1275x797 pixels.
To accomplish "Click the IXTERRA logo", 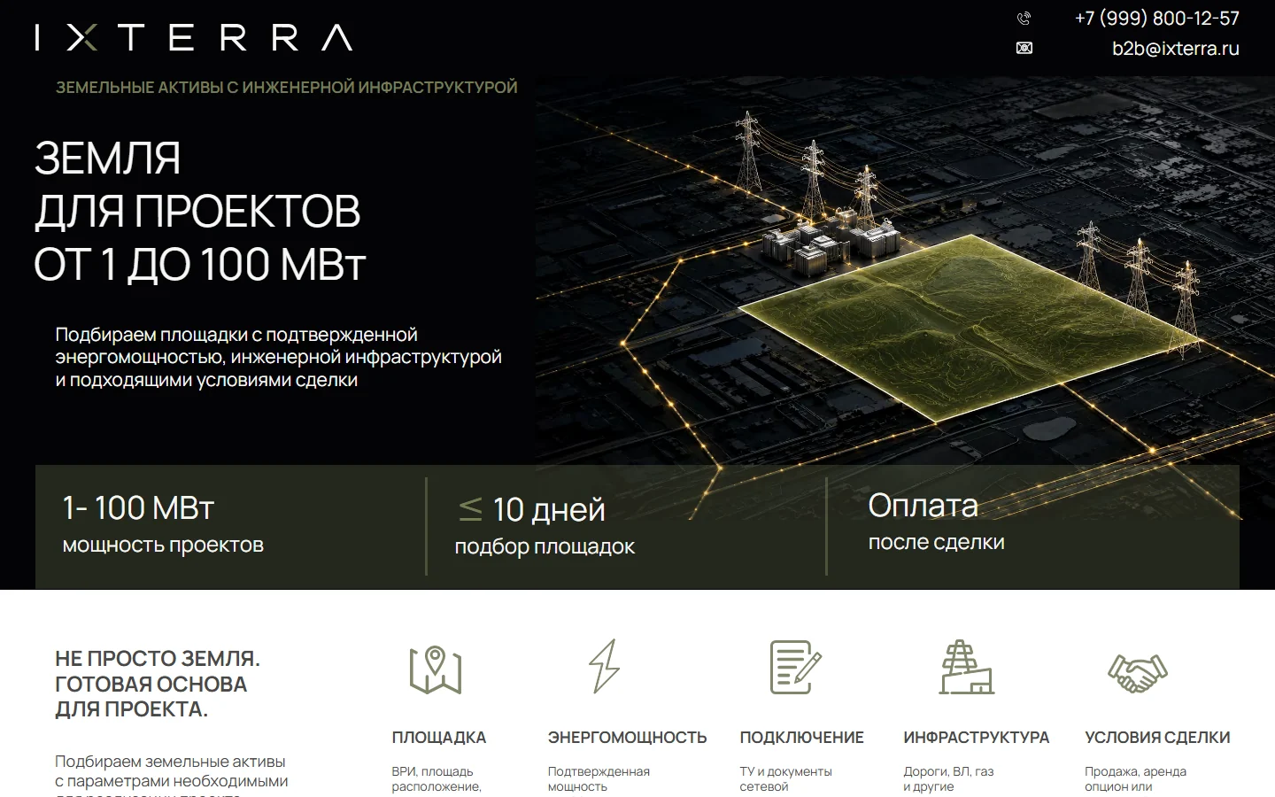I will (194, 37).
